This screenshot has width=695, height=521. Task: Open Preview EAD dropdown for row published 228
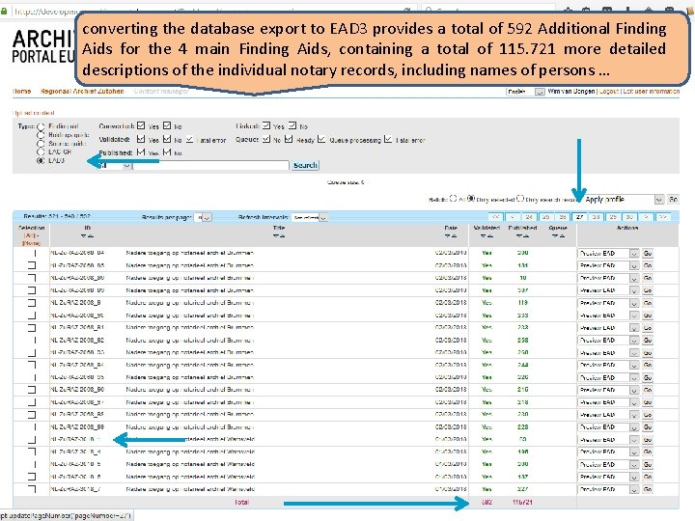608,427
